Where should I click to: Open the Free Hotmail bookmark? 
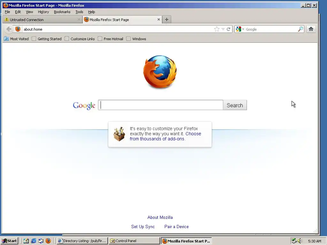click(x=110, y=39)
